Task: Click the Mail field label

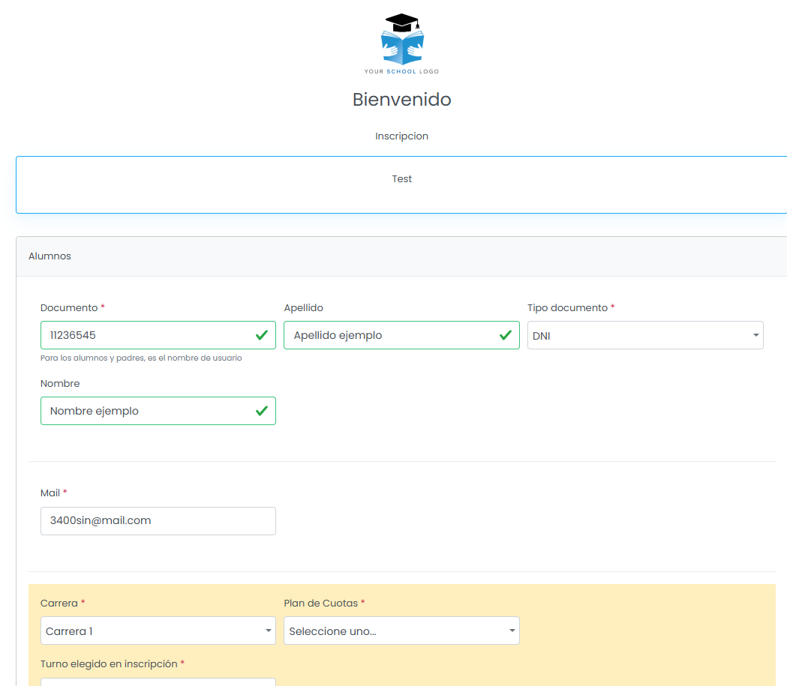Action: tap(50, 493)
